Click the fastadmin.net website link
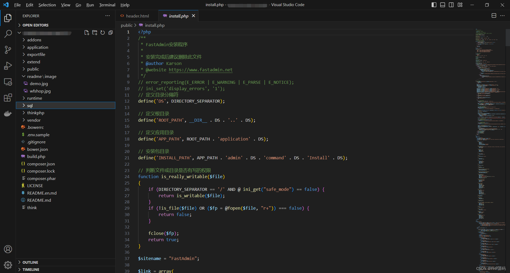510x273 pixels. [201, 70]
